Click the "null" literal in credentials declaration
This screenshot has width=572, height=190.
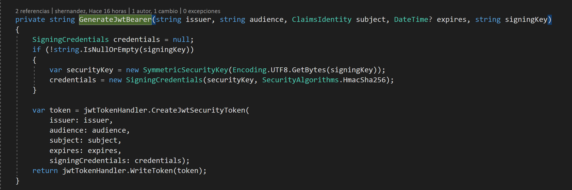click(x=181, y=40)
